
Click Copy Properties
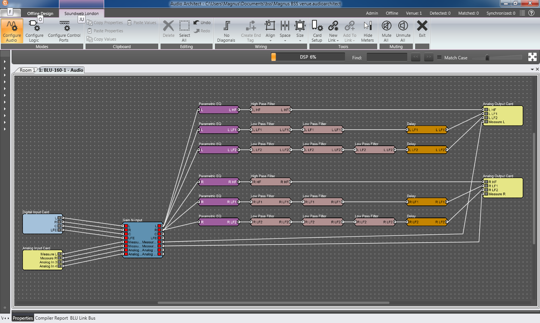coord(105,23)
